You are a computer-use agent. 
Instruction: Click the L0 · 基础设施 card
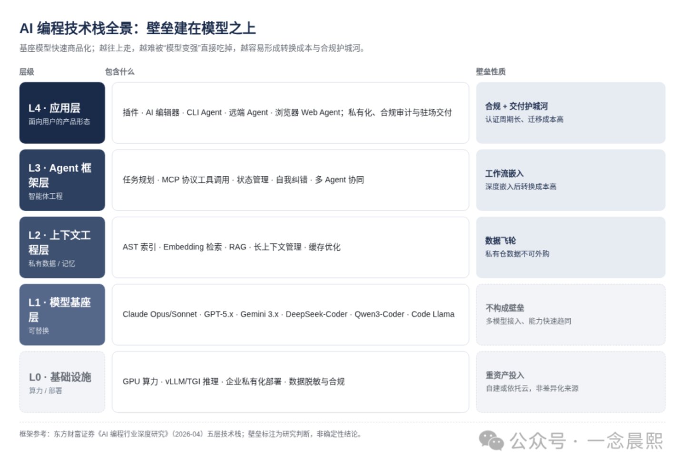point(62,382)
